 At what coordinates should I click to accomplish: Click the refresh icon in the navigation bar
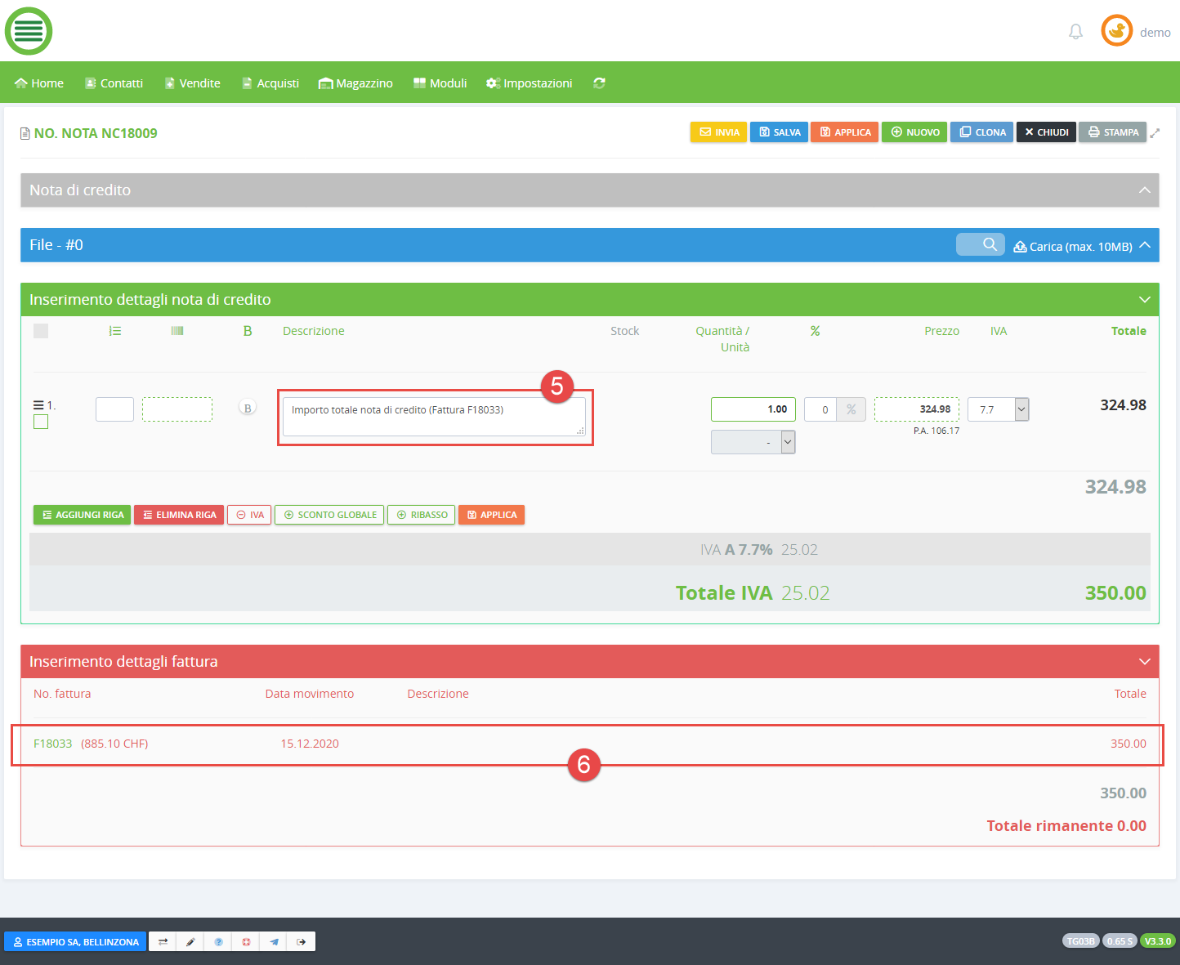click(x=599, y=83)
